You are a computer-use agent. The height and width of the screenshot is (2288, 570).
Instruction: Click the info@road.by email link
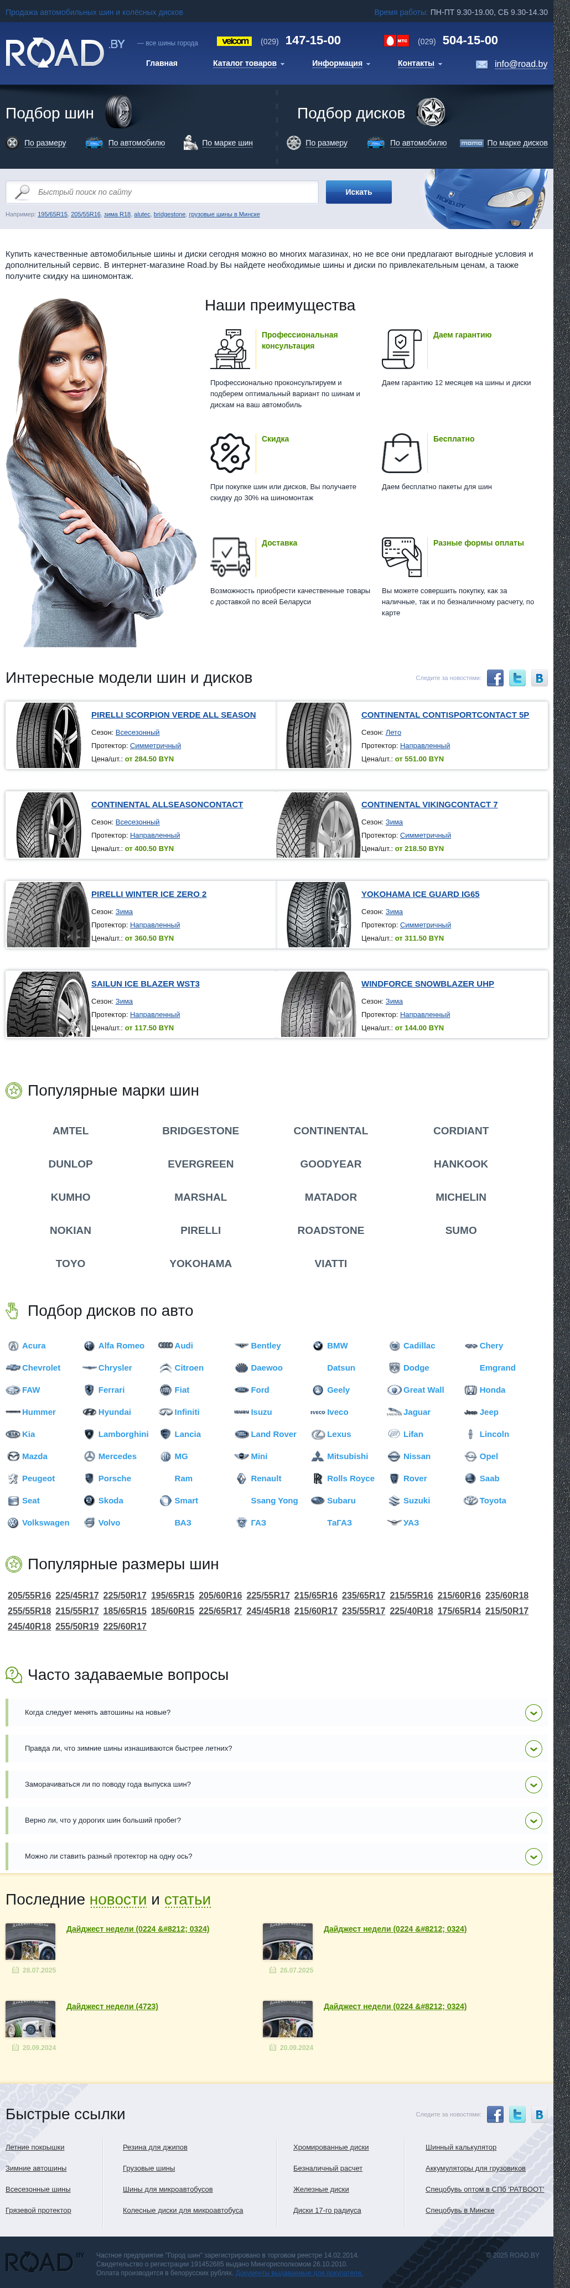pos(521,64)
